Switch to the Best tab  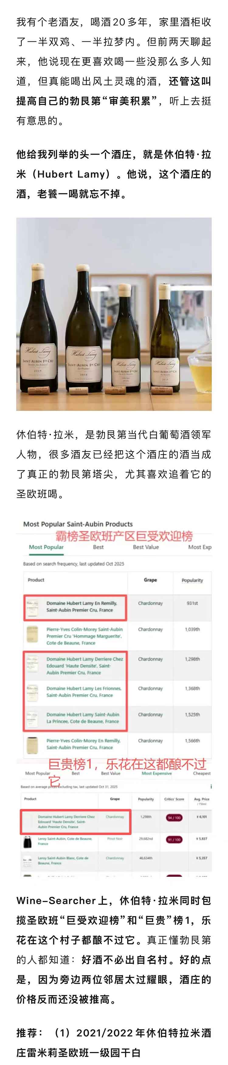(98, 547)
